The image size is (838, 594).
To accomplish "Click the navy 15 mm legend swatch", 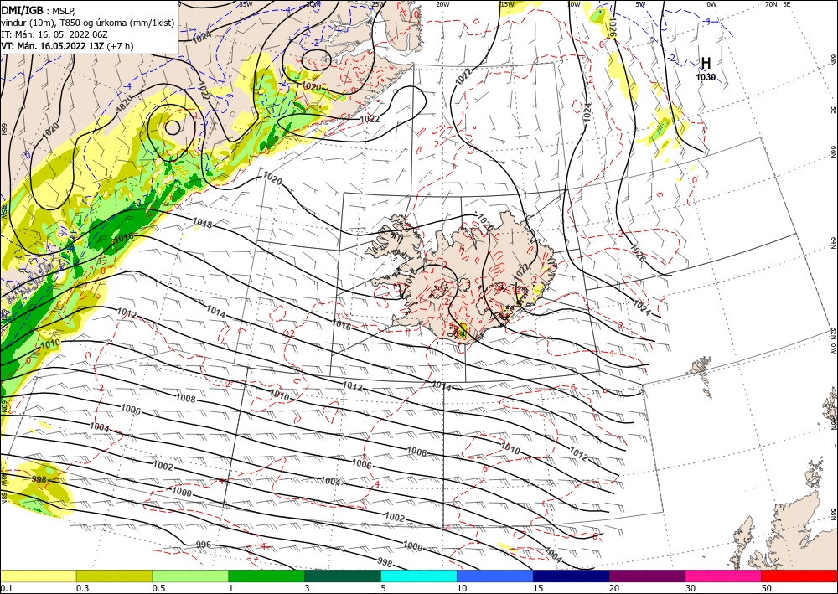I will (572, 576).
